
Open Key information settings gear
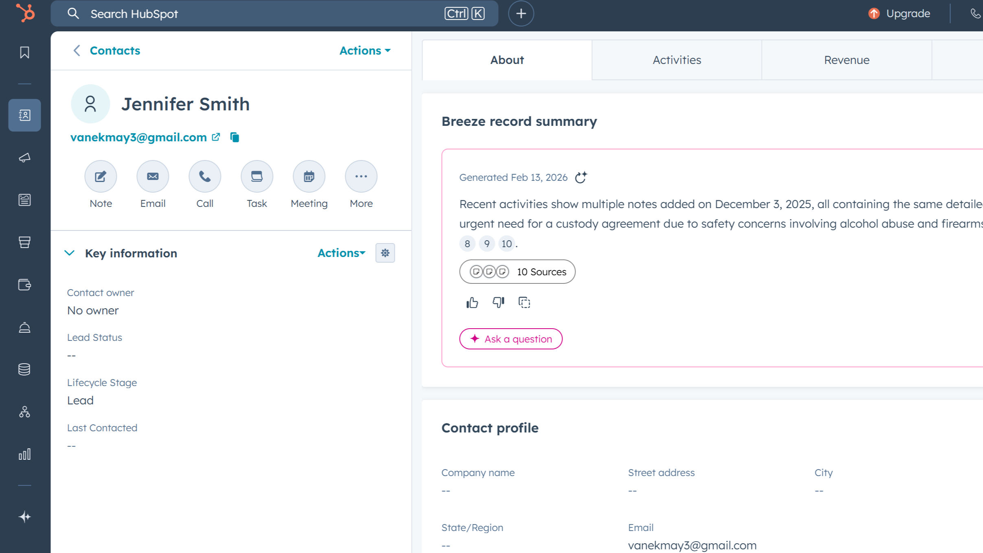click(x=385, y=253)
